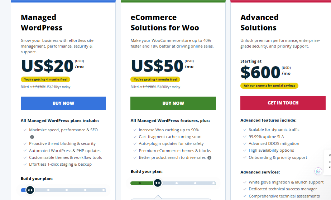Select the last stop on eCommerce slider
The image size is (331, 200).
pyautogui.click(x=214, y=183)
